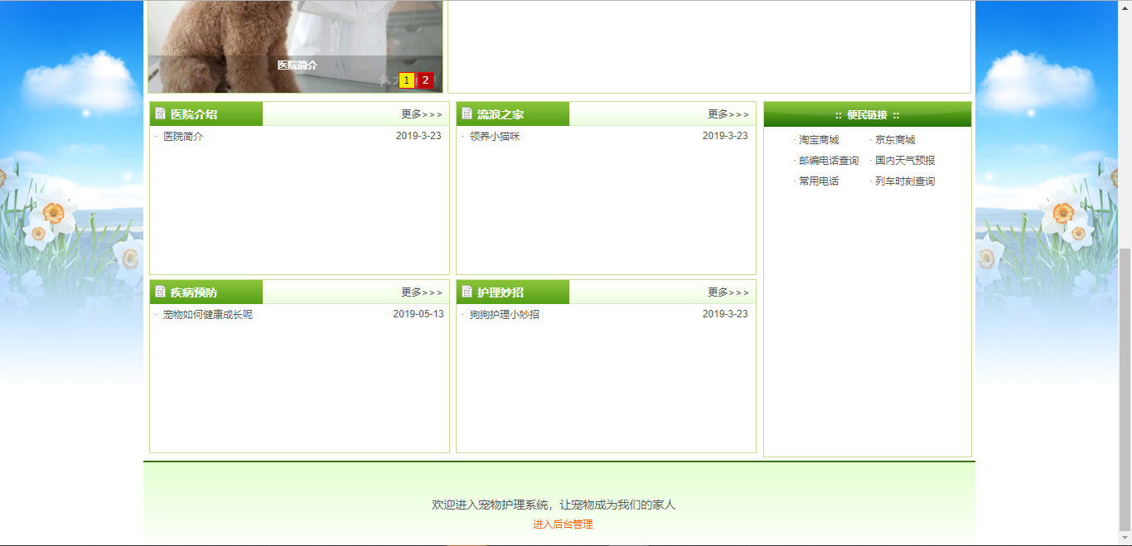This screenshot has height=546, width=1132.
Task: Click the page's vertical scrollbar thumb
Action: (x=1125, y=389)
